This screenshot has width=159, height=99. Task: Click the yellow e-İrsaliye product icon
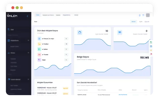click(39, 44)
